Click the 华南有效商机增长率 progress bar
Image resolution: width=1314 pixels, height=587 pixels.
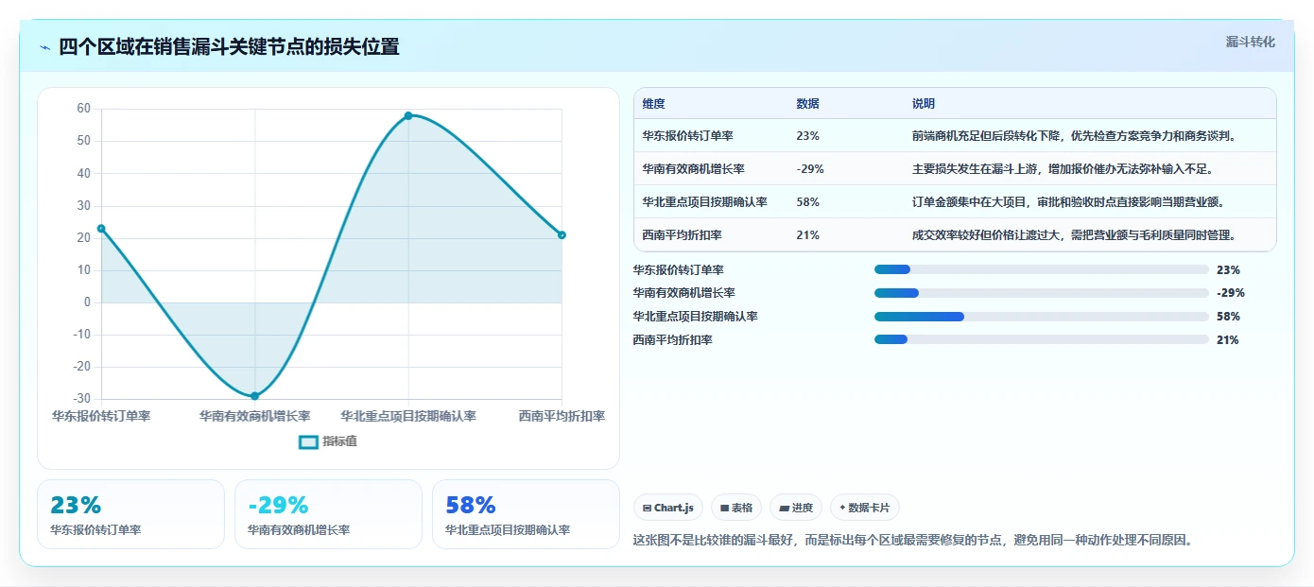(x=1042, y=293)
